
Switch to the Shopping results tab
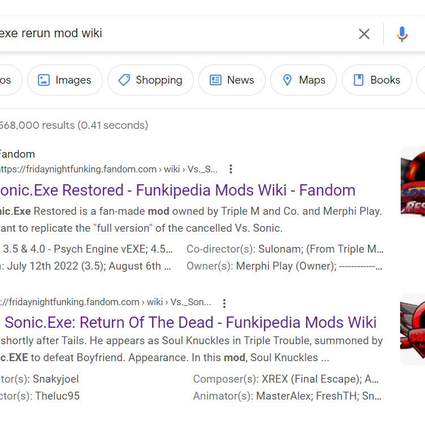[150, 80]
